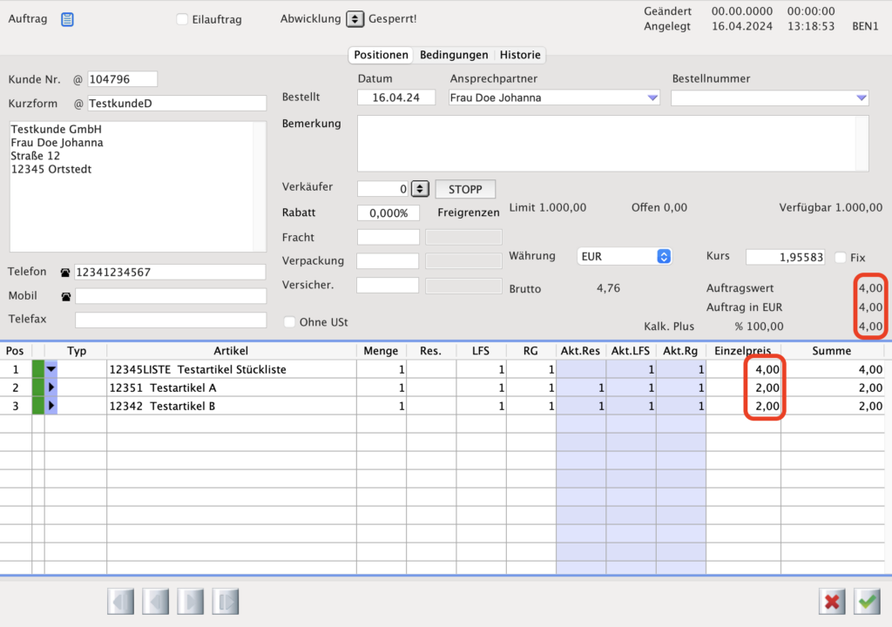
Task: Collapse the Testartikel Stückliste row triangle
Action: (51, 369)
